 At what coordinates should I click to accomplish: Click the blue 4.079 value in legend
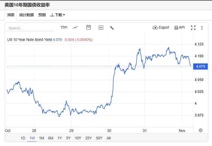57,40
